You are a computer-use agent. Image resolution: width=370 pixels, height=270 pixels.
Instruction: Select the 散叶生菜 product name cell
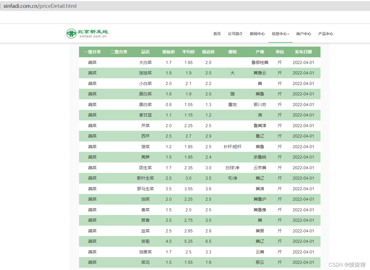pyautogui.click(x=145, y=178)
